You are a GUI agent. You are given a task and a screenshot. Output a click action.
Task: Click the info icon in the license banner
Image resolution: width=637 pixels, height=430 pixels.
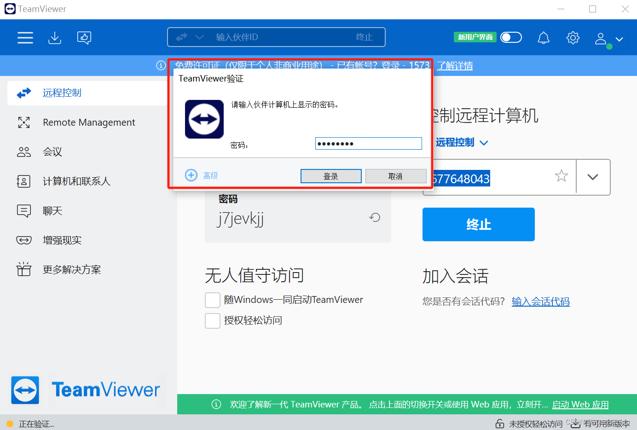(x=161, y=65)
